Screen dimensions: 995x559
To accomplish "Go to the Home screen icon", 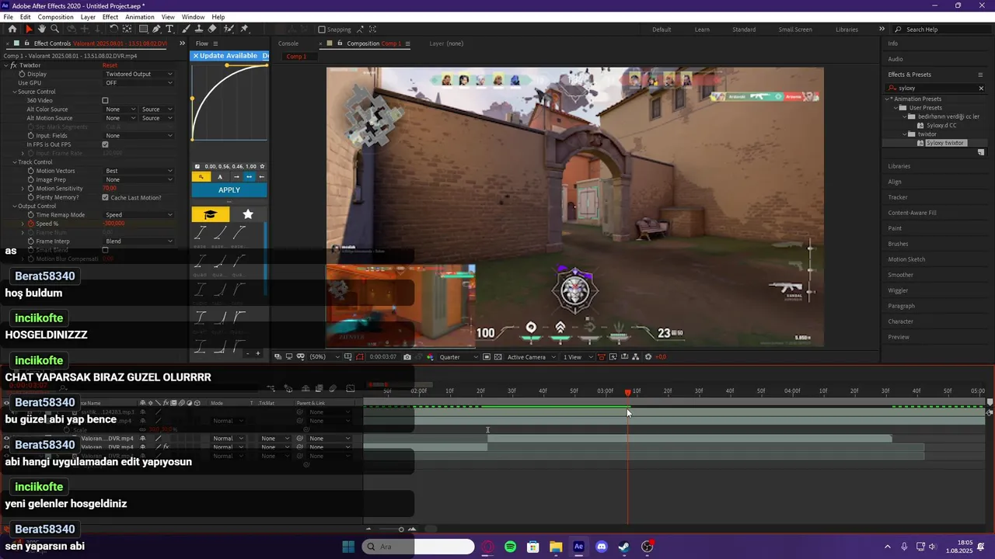I will 12,29.
